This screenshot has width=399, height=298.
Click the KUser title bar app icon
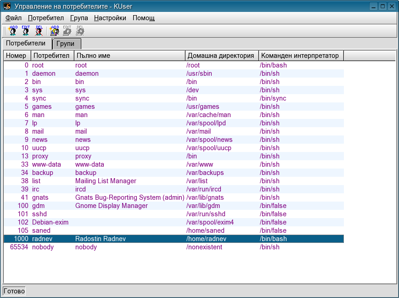click(x=7, y=6)
